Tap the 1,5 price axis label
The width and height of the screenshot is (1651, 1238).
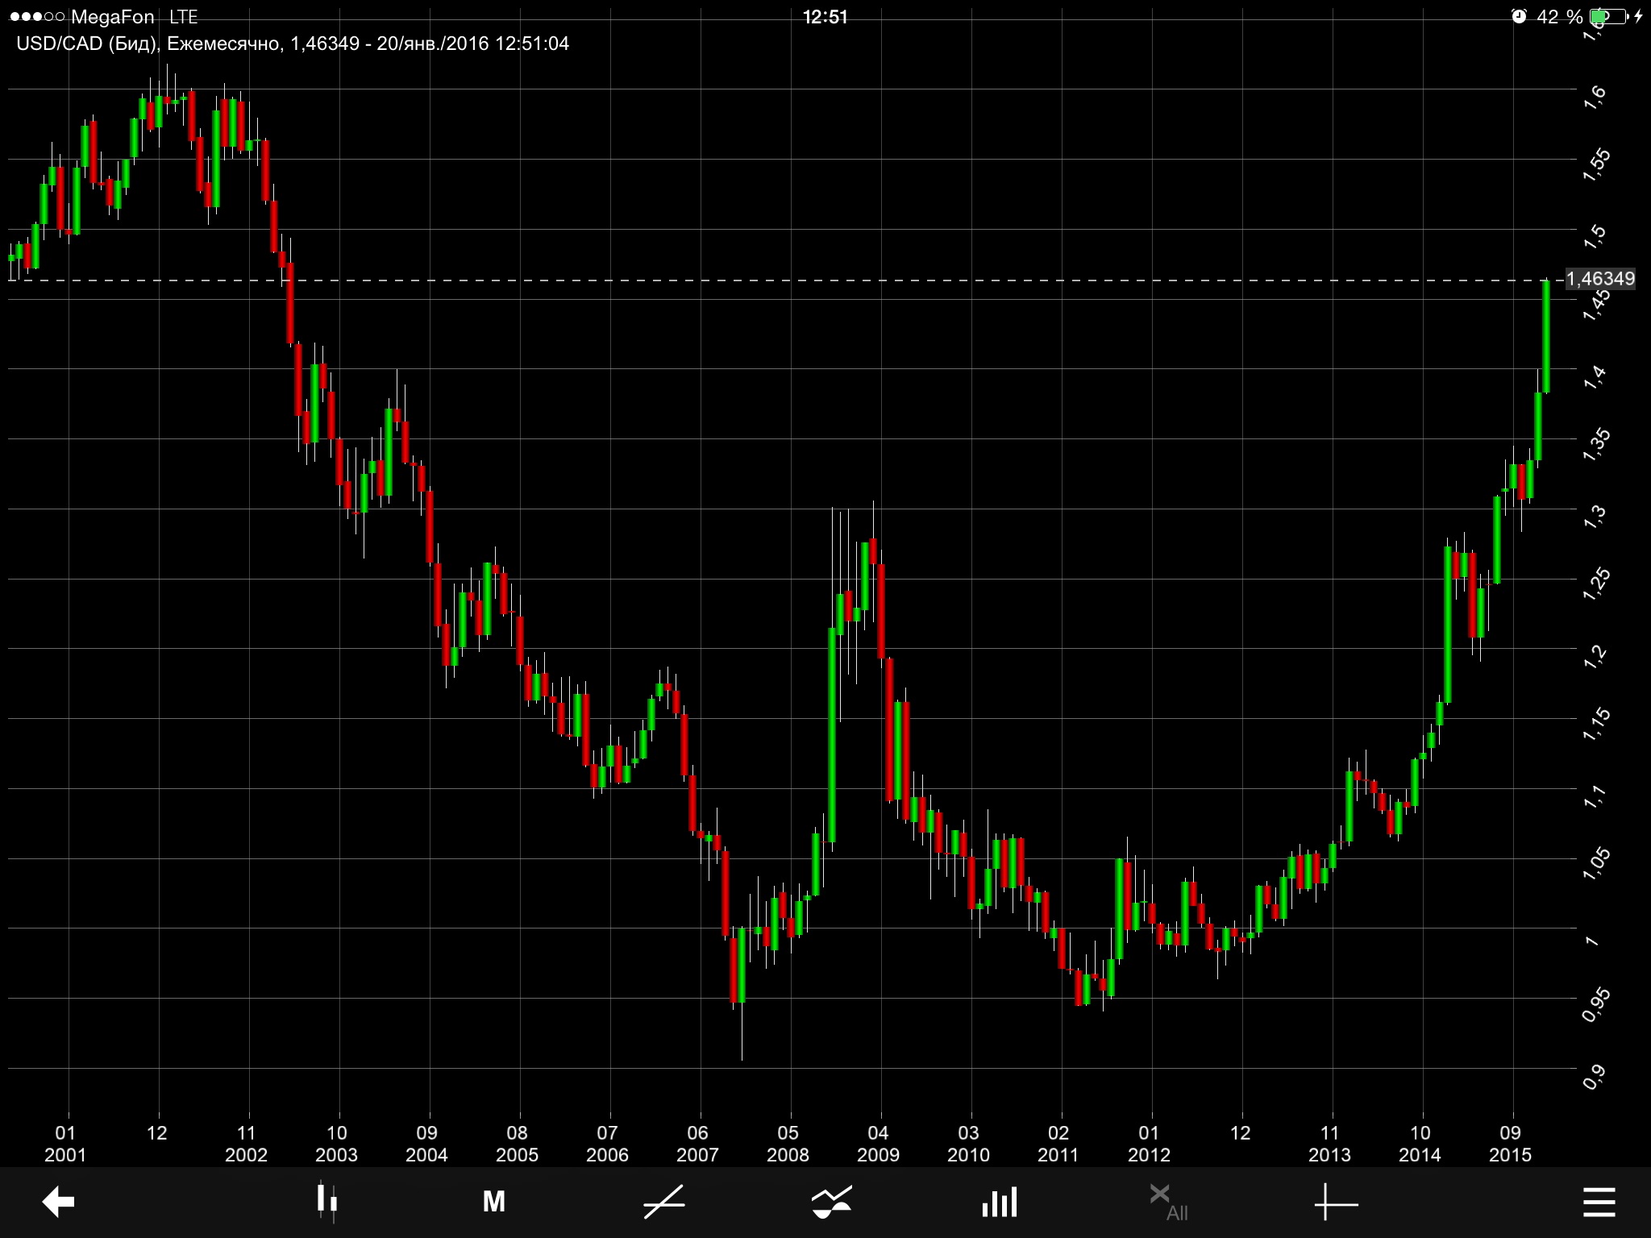(x=1595, y=236)
